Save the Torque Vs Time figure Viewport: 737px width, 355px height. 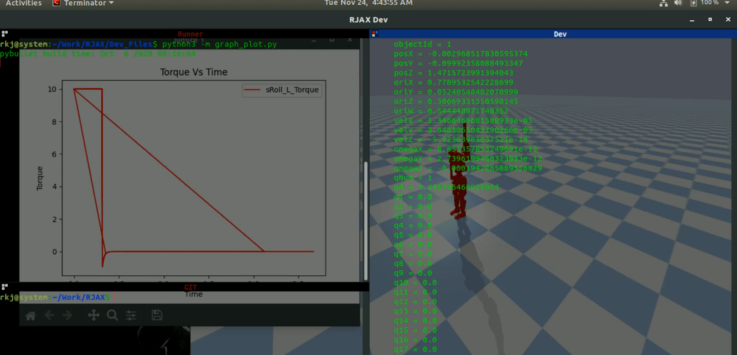point(156,315)
